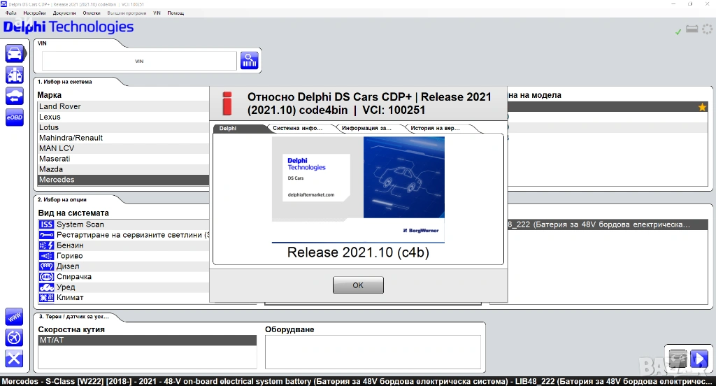The image size is (716, 386).
Task: Open the car diagnostics sidebar icon
Action: coord(14,53)
